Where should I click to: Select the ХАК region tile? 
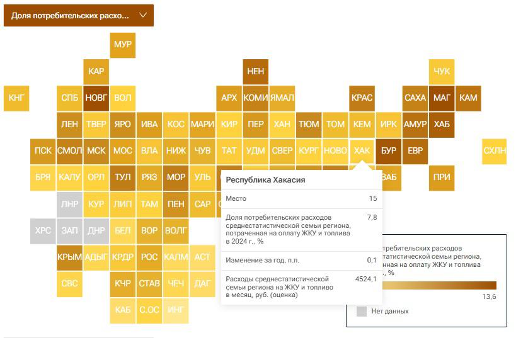tap(362, 152)
